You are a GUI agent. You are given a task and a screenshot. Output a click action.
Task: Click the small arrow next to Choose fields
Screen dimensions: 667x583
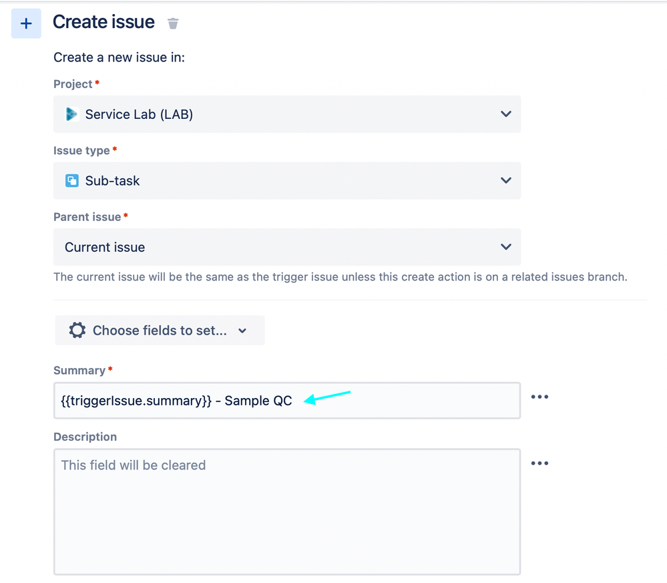(242, 331)
